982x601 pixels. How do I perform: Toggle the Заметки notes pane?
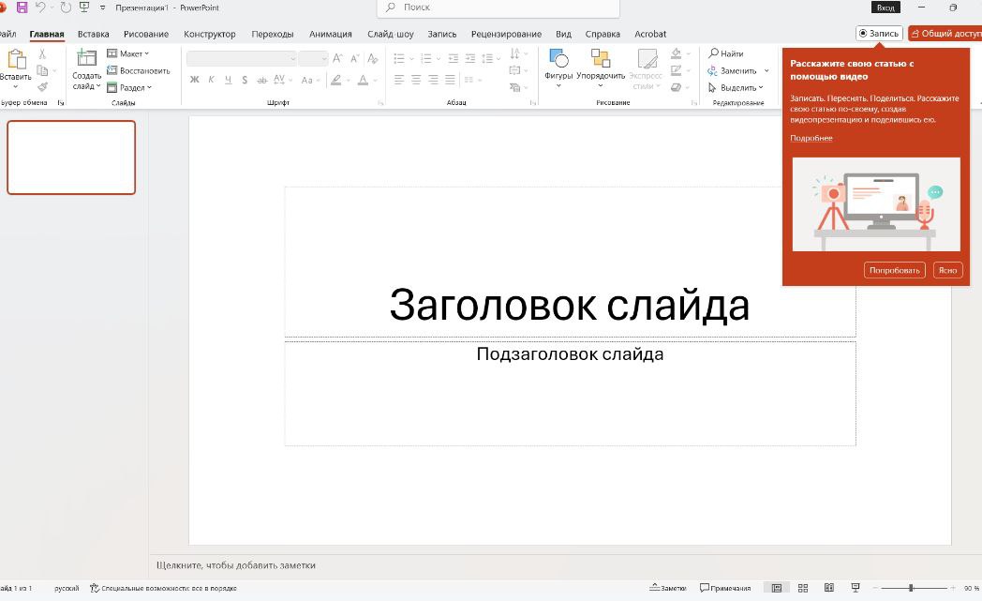click(668, 588)
